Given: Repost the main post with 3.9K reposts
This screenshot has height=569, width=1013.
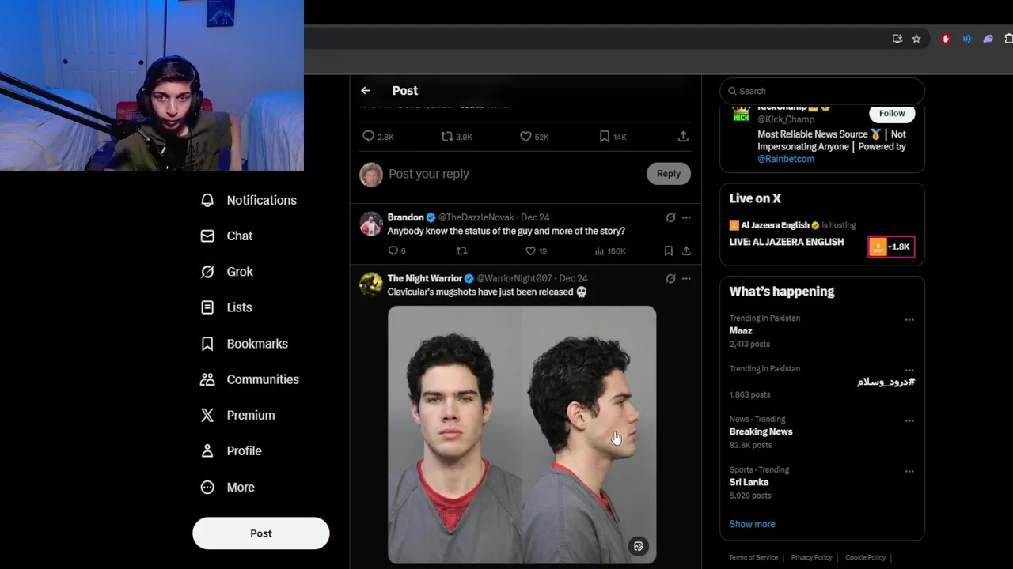Looking at the screenshot, I should coord(457,137).
